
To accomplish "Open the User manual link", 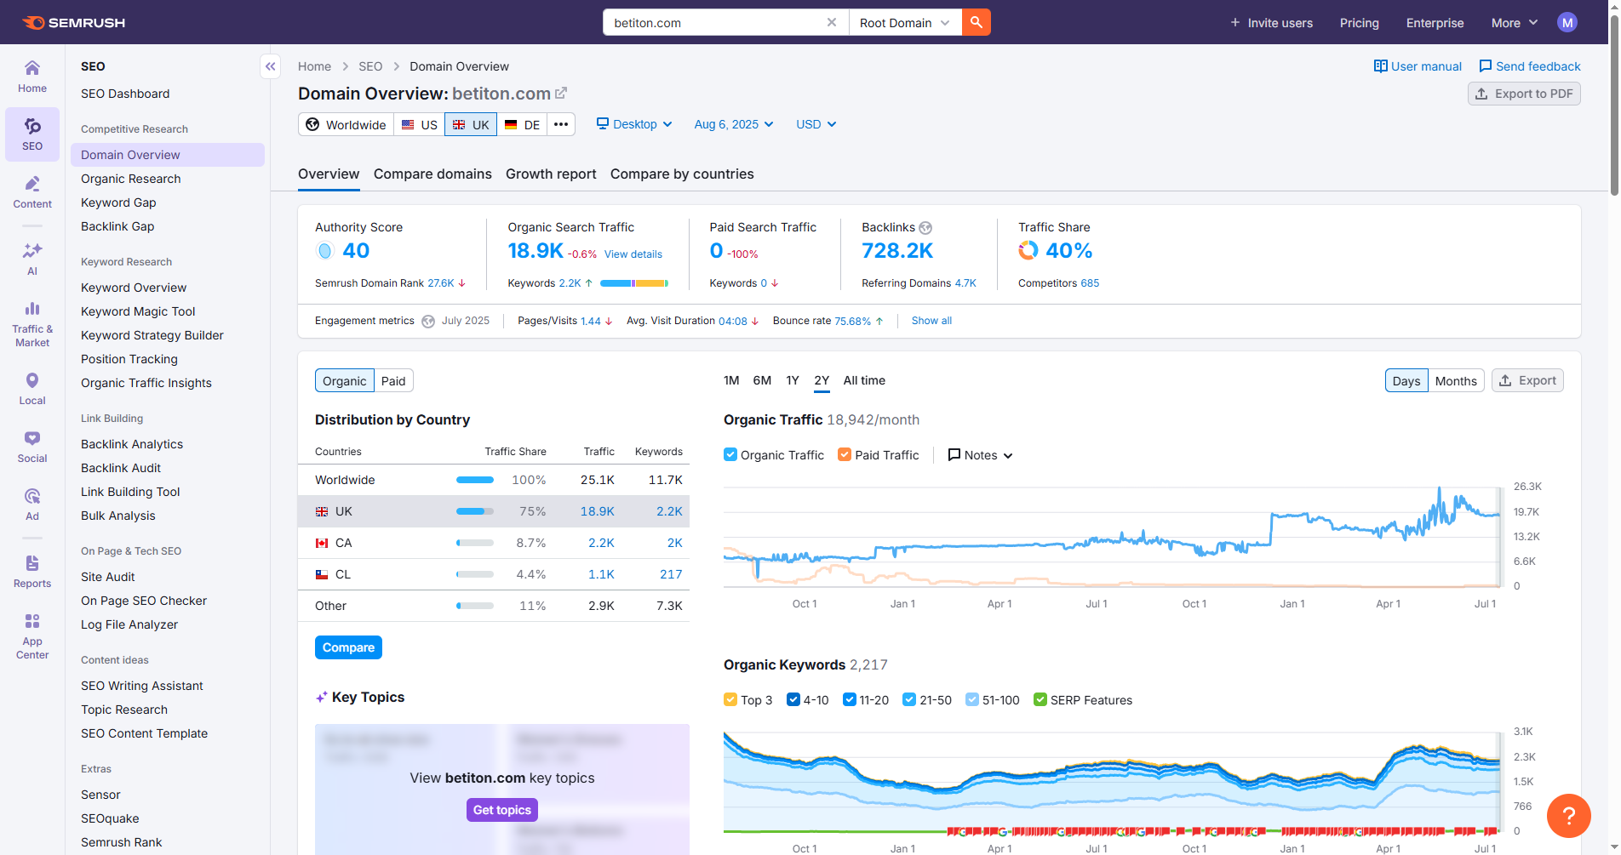I will [x=1418, y=66].
